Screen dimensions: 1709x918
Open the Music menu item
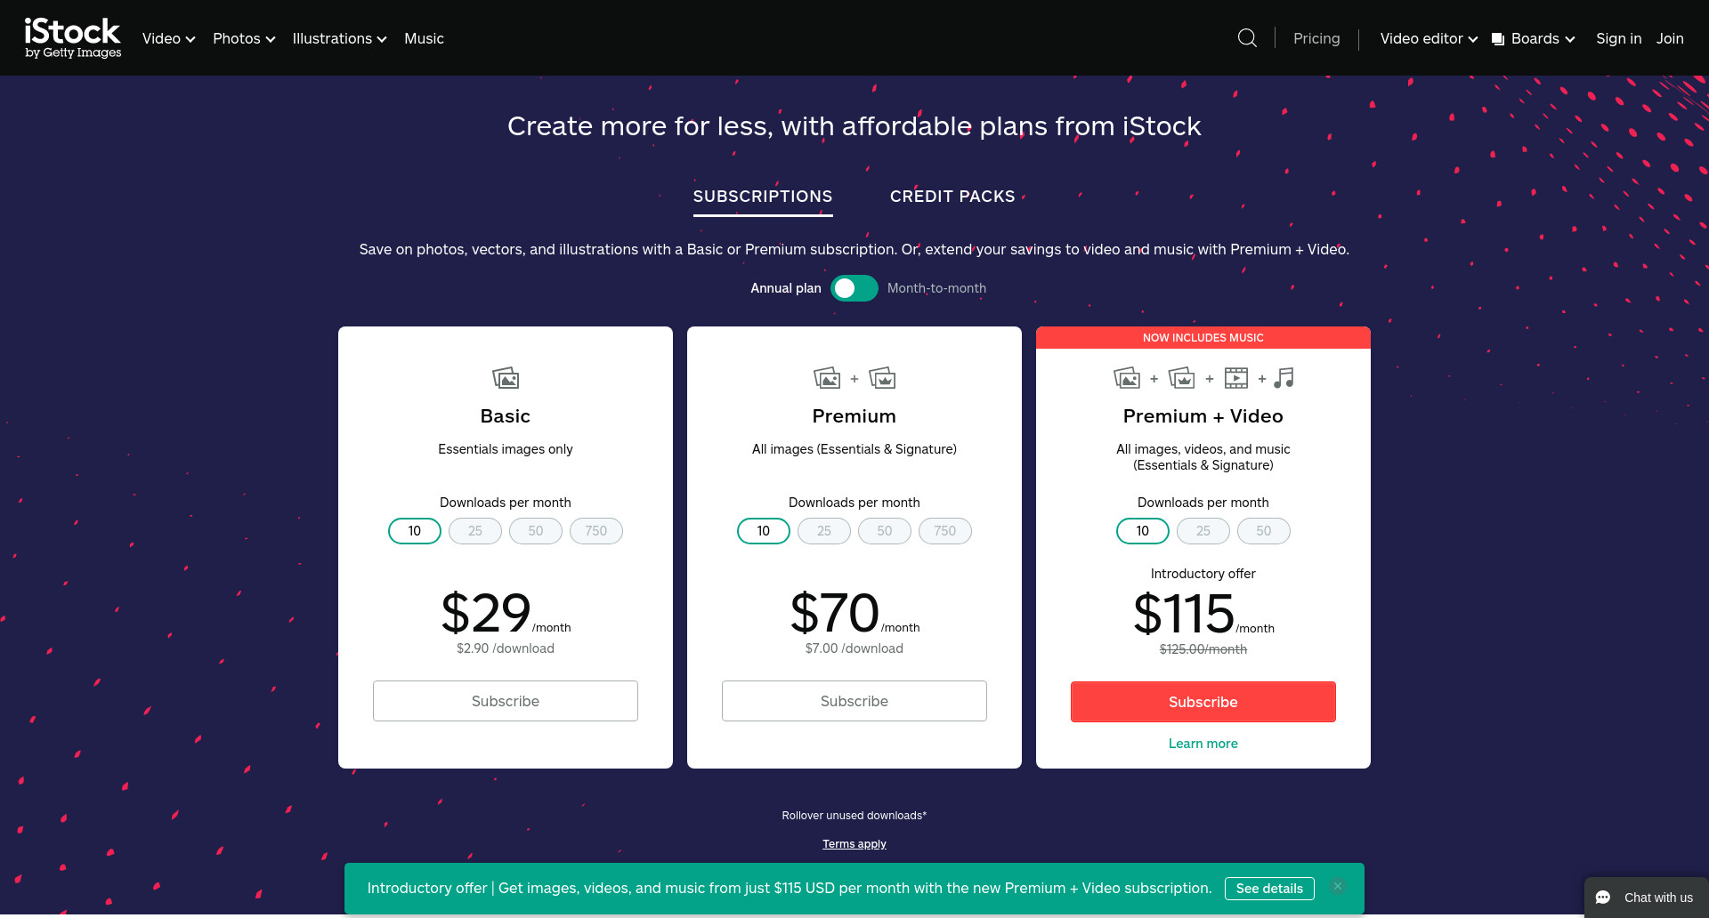click(x=424, y=38)
